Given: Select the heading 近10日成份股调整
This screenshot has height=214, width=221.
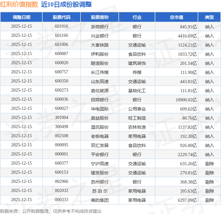Looking at the screenshot, I should click(66, 4).
